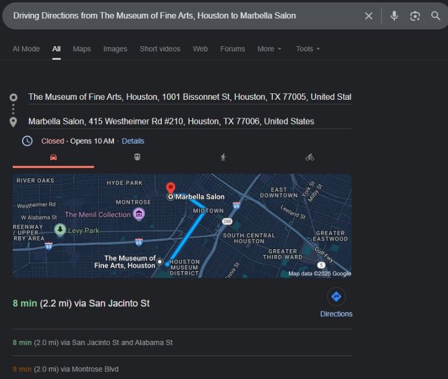Click the destination pin icon by Marbella Salon address
This screenshot has height=379, width=448.
pos(13,122)
